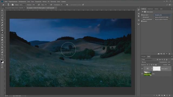The width and height of the screenshot is (173, 97).
Task: Switch to the first document tab
Action: click(x=14, y=8)
